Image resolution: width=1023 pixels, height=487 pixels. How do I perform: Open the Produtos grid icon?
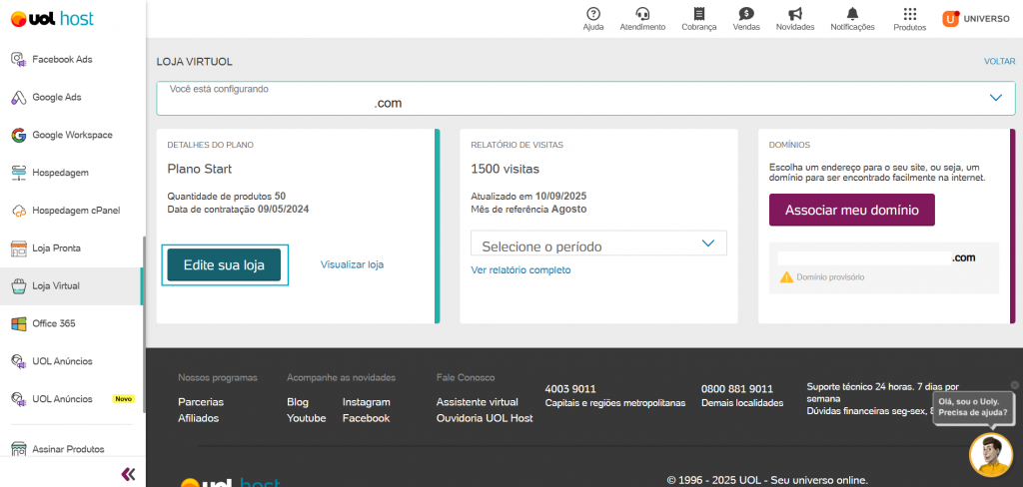(909, 14)
